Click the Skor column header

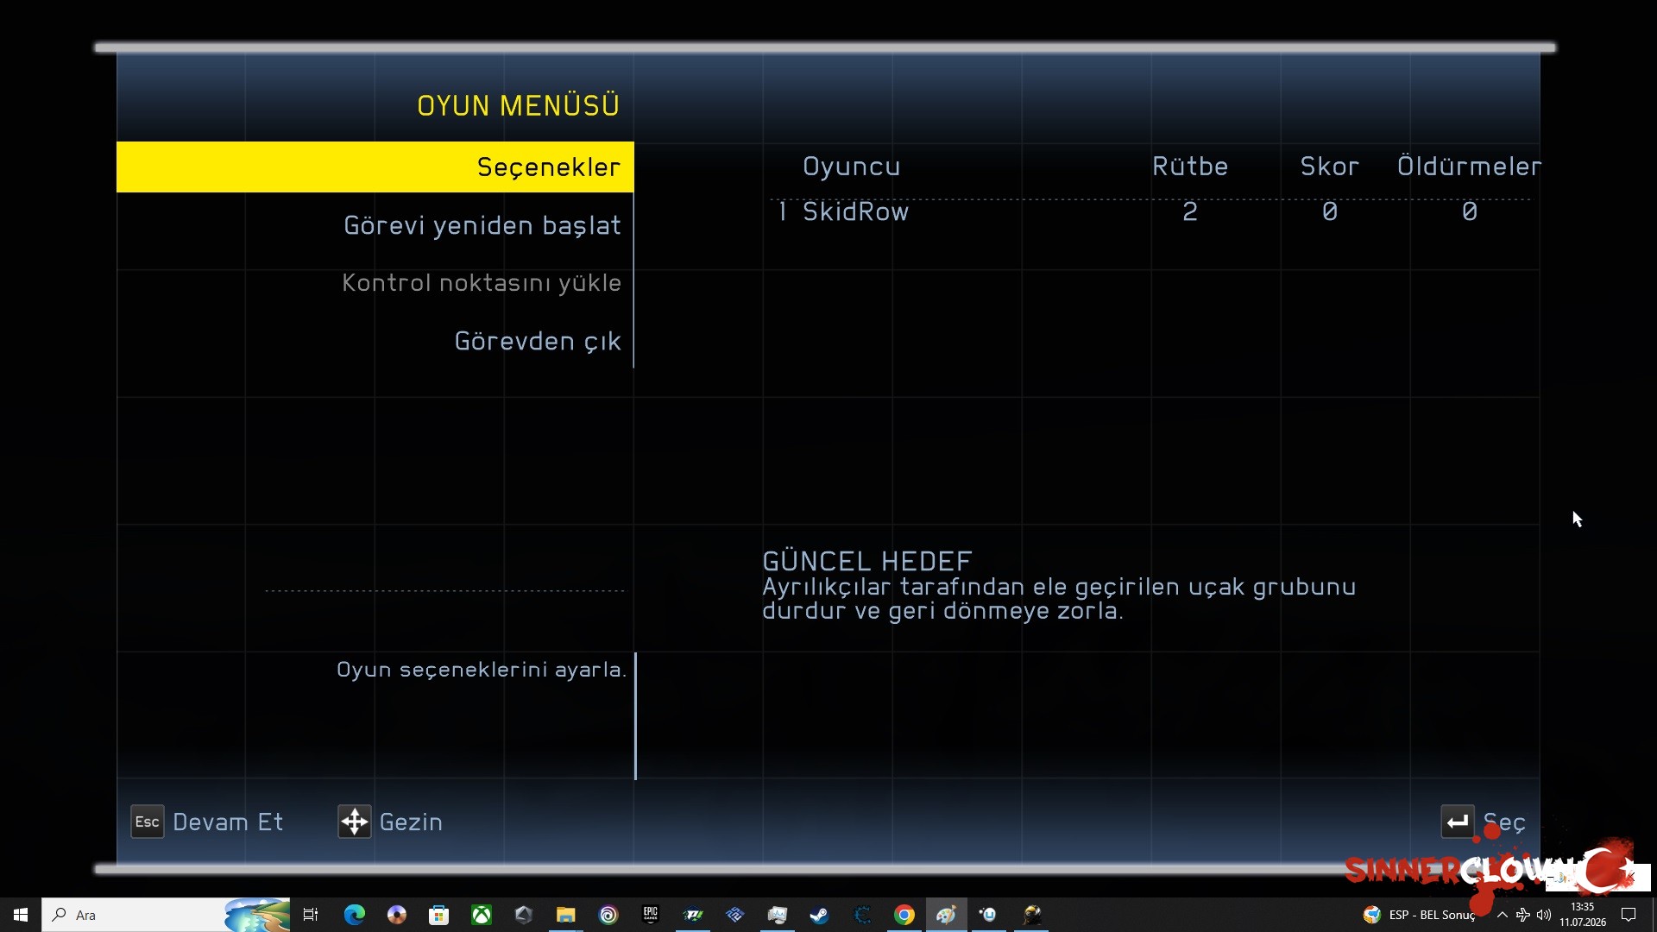click(1330, 167)
